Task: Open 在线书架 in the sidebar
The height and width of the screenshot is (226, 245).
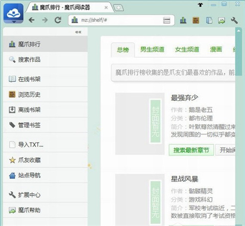Action: [x=45, y=79]
